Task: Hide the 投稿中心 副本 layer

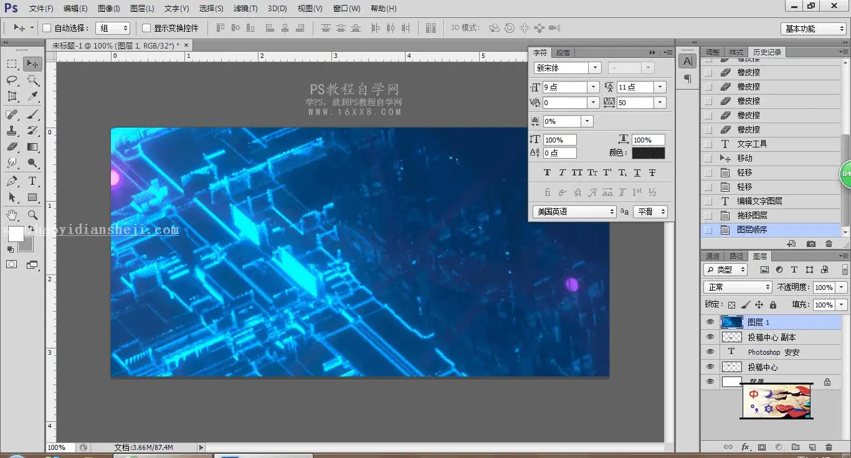Action: click(x=710, y=337)
